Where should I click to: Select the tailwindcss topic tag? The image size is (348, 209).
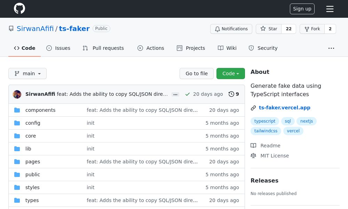[x=266, y=131]
